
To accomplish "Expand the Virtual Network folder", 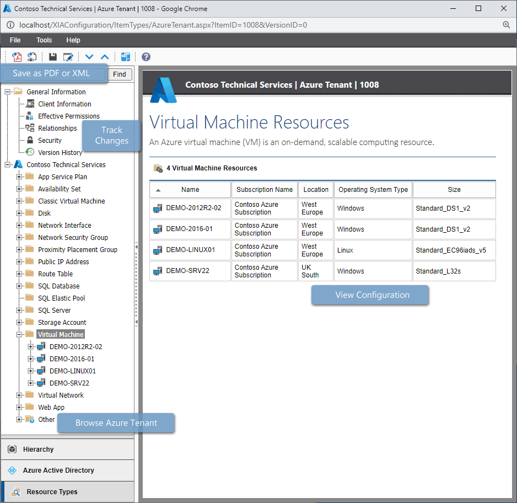I will coord(19,395).
